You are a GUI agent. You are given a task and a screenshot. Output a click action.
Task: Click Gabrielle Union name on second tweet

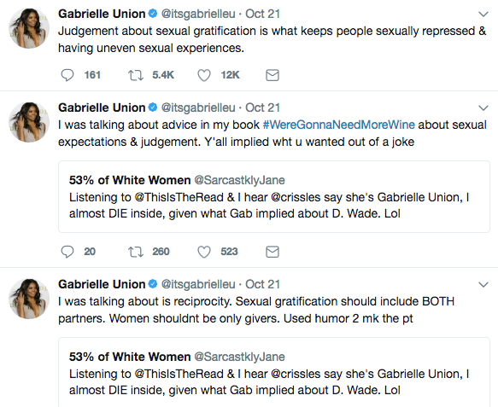[x=102, y=108]
